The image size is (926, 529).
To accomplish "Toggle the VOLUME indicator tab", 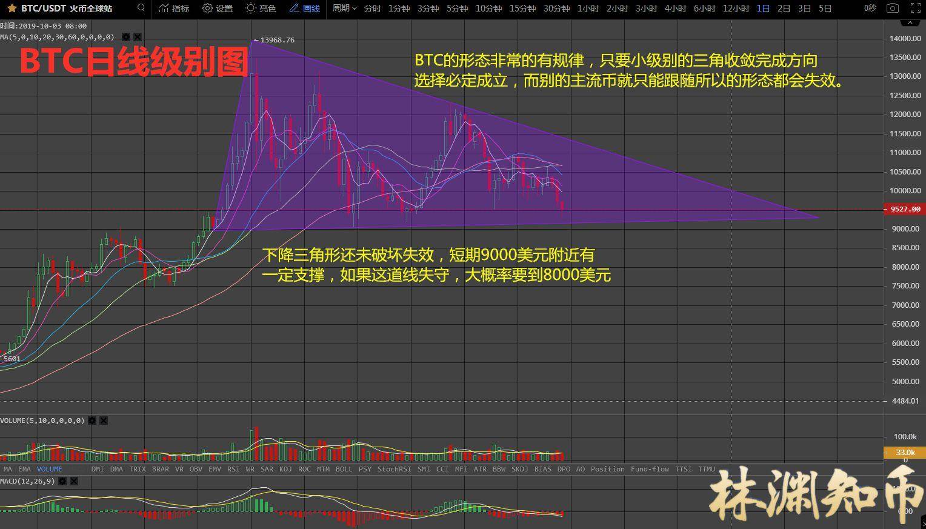I will pos(49,469).
